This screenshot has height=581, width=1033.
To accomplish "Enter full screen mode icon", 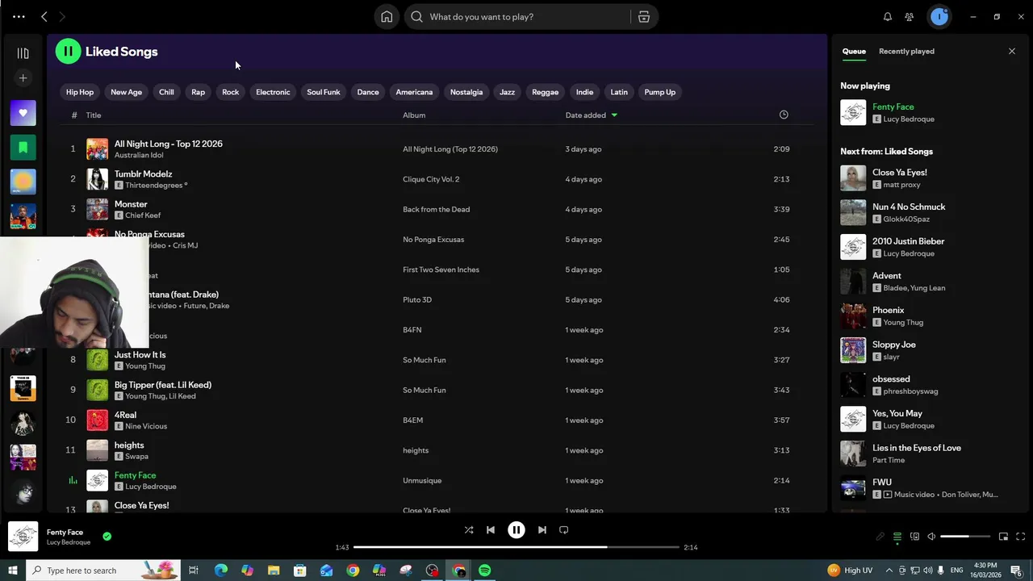I will coord(1021,537).
